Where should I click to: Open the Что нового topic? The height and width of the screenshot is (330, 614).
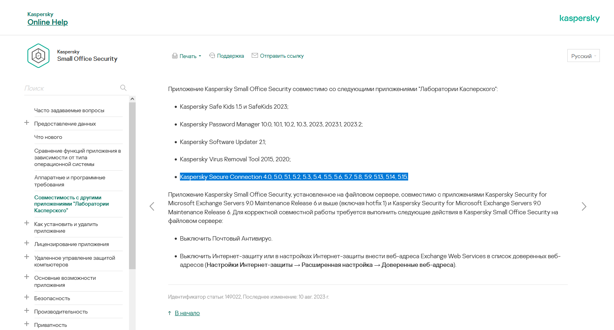(48, 137)
